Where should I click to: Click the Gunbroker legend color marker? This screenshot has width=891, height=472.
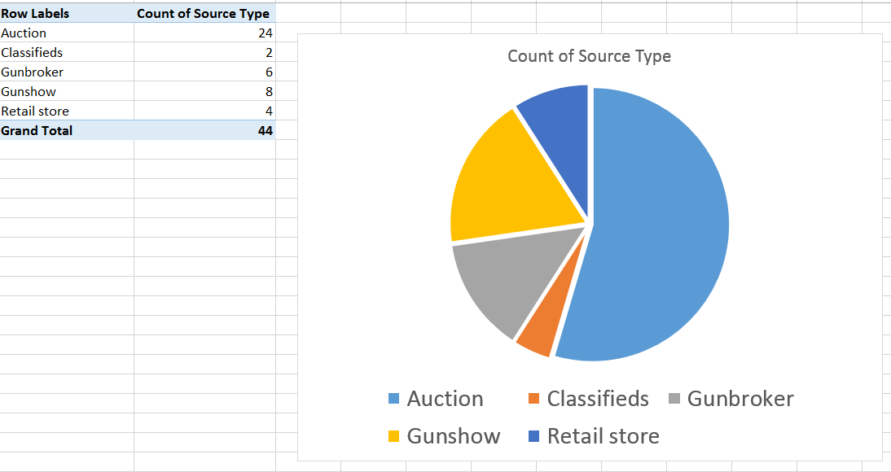(x=674, y=398)
